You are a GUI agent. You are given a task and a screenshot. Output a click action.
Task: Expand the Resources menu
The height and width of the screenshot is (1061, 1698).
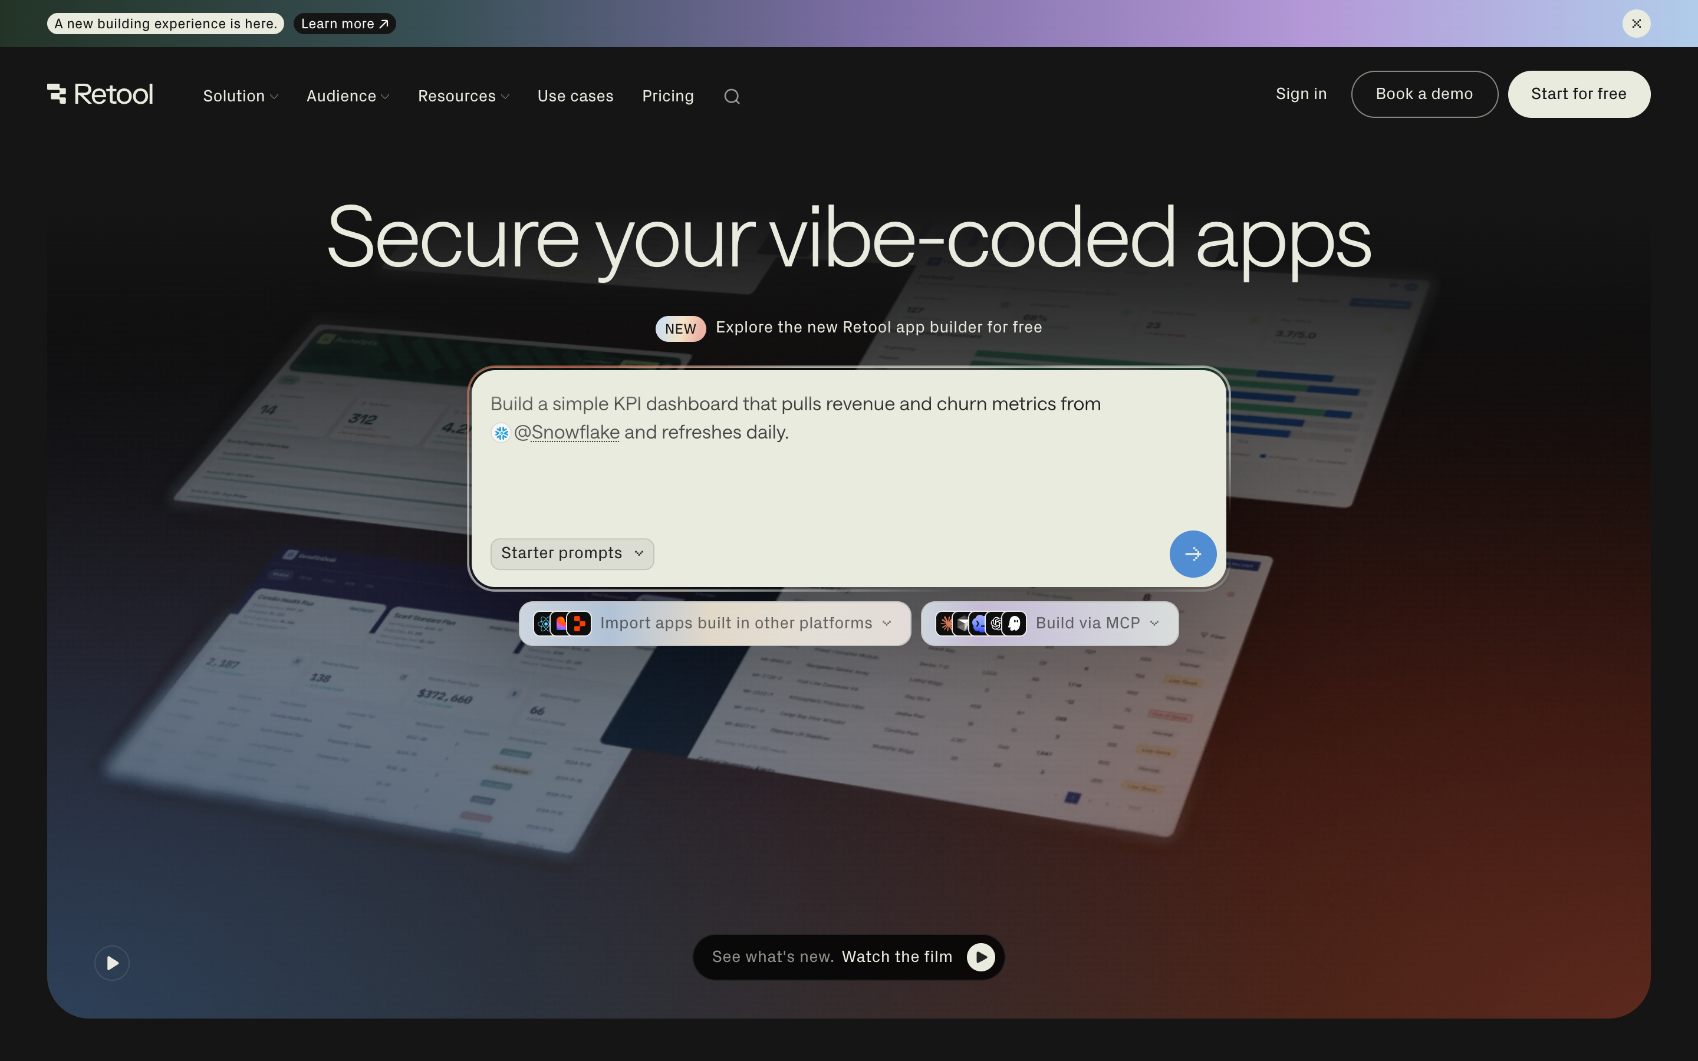coord(464,96)
